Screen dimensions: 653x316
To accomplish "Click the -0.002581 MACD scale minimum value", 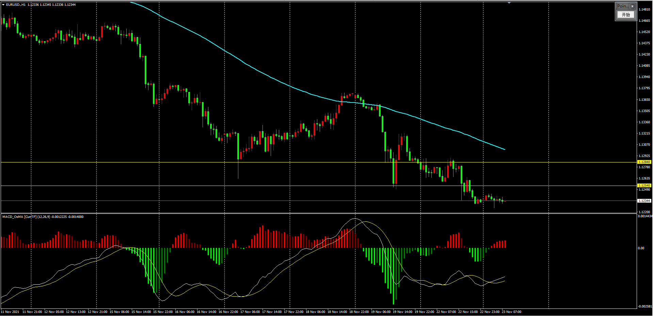I will click(644, 306).
